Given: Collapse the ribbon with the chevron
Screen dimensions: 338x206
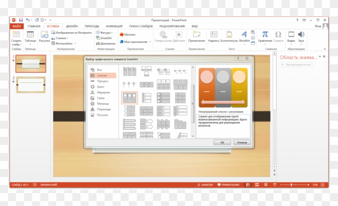Looking at the screenshot, I should pyautogui.click(x=325, y=49).
